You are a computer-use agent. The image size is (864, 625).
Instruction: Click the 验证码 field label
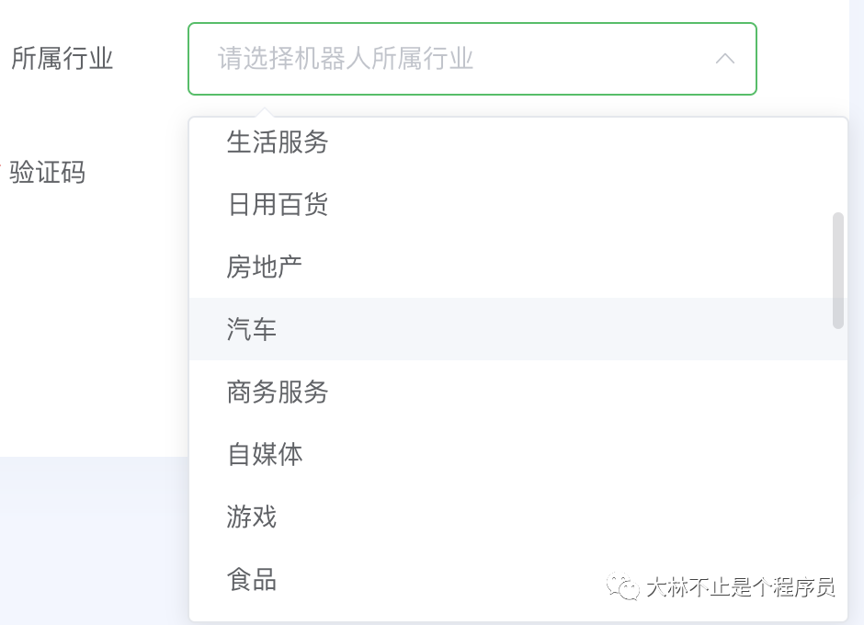click(x=48, y=172)
